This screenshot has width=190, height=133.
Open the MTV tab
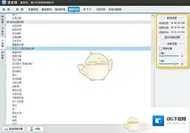[87, 9]
